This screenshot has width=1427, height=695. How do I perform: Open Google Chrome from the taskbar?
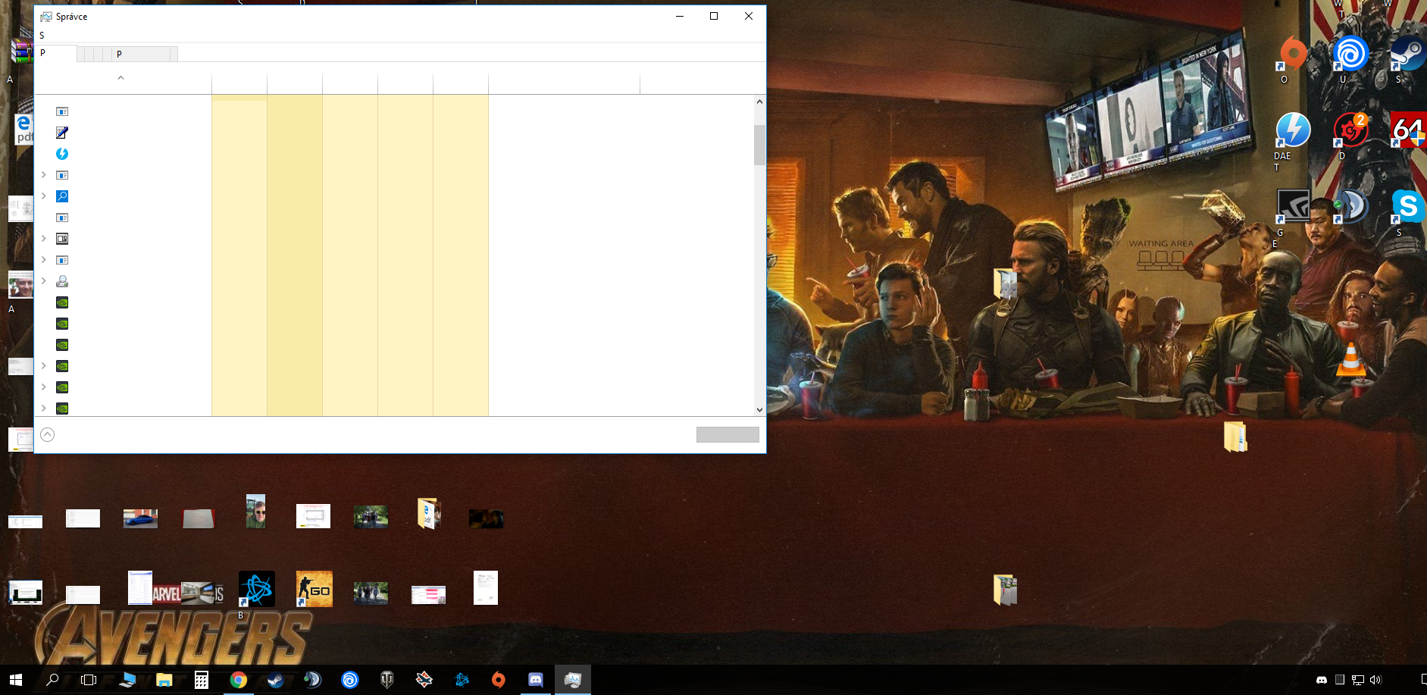[x=239, y=680]
